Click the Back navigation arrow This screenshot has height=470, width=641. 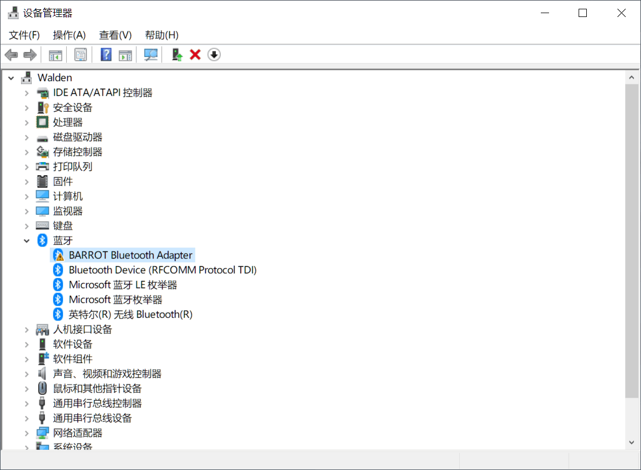(11, 54)
